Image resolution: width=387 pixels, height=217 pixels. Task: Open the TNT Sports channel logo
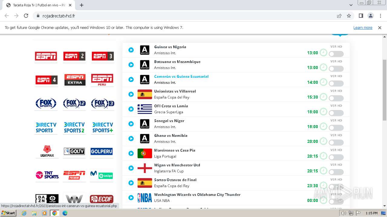47,175
